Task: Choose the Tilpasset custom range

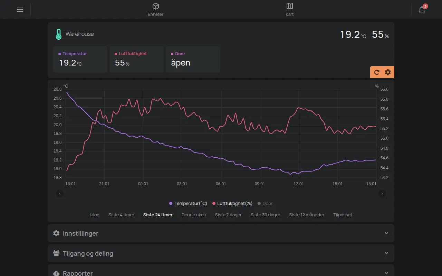Action: [x=343, y=215]
